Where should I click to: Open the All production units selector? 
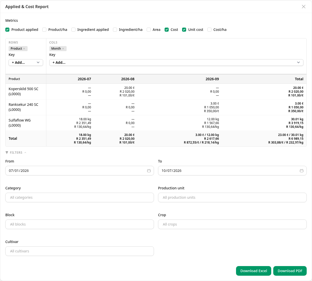tap(232, 197)
